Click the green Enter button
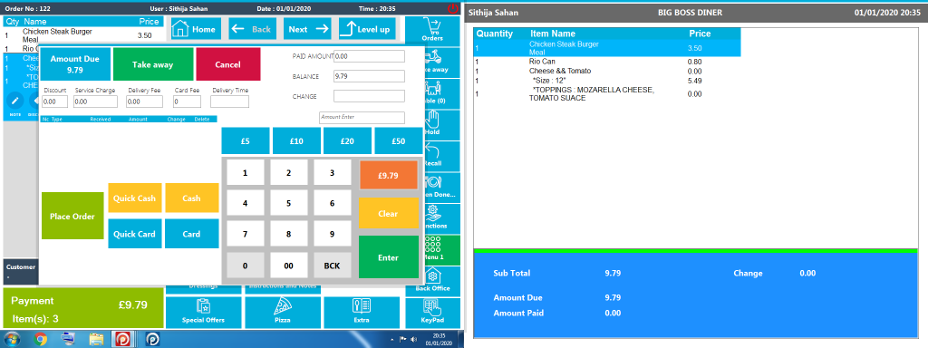The width and height of the screenshot is (928, 348). point(388,256)
